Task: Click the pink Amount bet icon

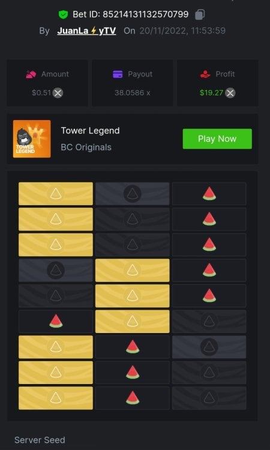Action: [x=31, y=74]
